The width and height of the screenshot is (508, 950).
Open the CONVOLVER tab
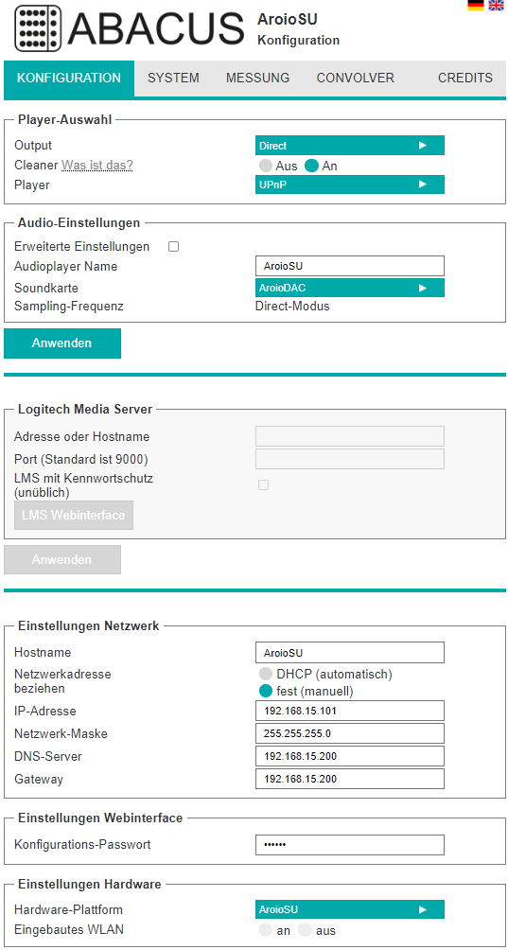(356, 79)
